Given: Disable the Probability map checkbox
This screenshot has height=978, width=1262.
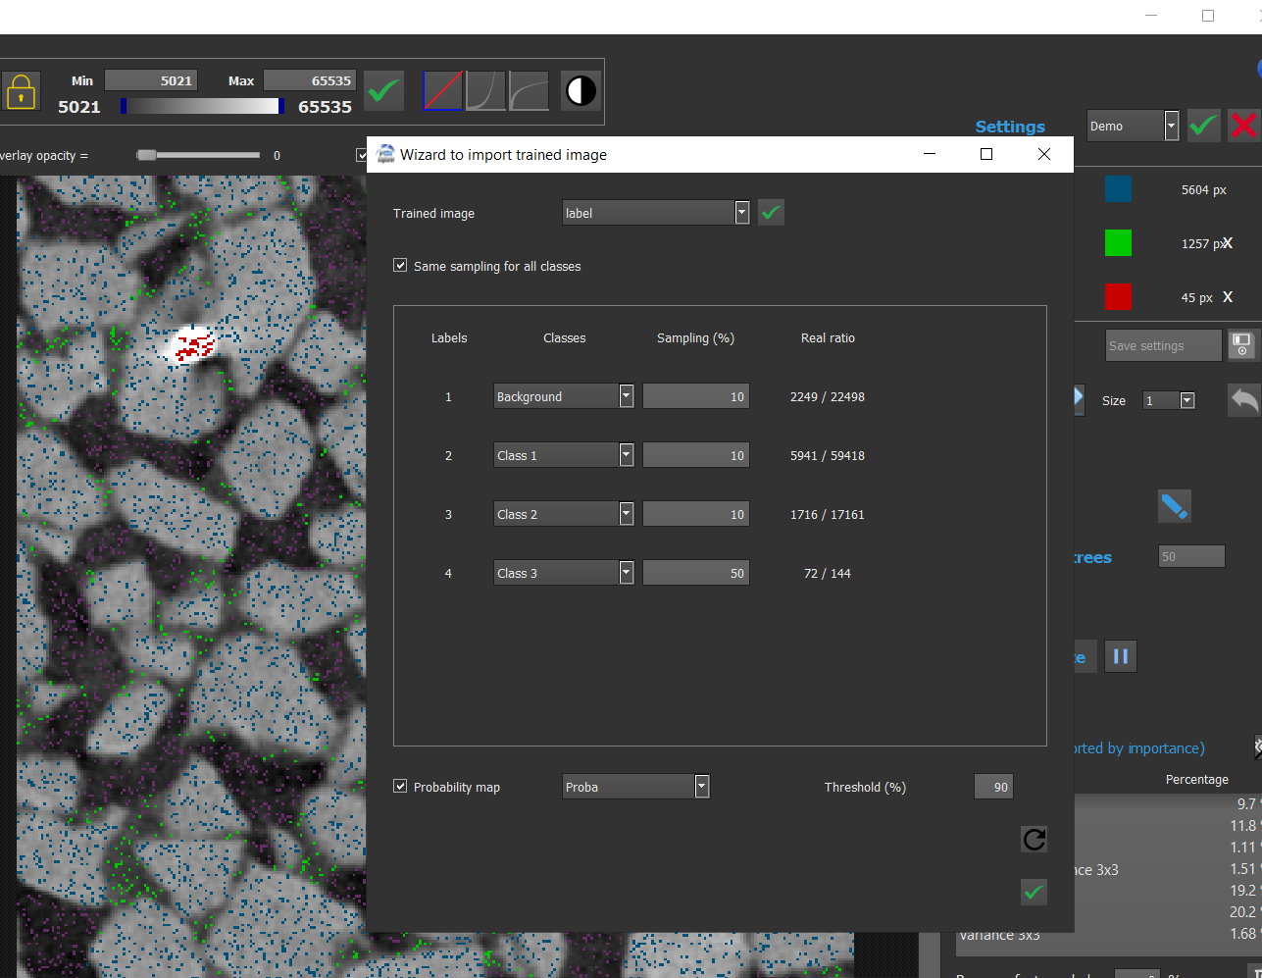Looking at the screenshot, I should point(400,786).
